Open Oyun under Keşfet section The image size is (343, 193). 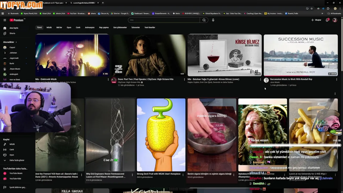pyautogui.click(x=12, y=155)
